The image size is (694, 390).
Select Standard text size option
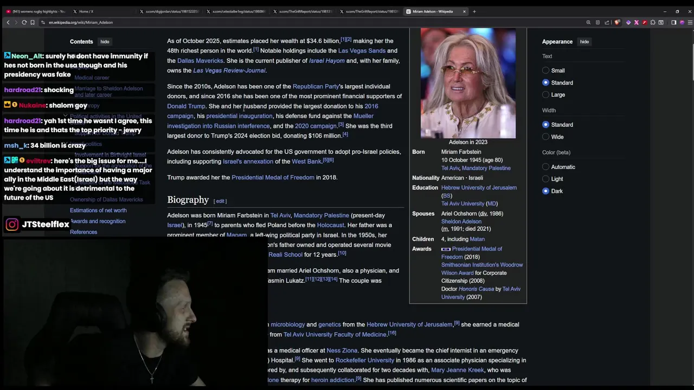(x=545, y=82)
